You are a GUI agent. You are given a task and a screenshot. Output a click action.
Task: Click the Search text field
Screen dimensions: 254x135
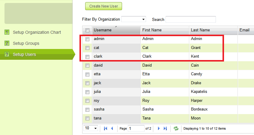[190, 19]
